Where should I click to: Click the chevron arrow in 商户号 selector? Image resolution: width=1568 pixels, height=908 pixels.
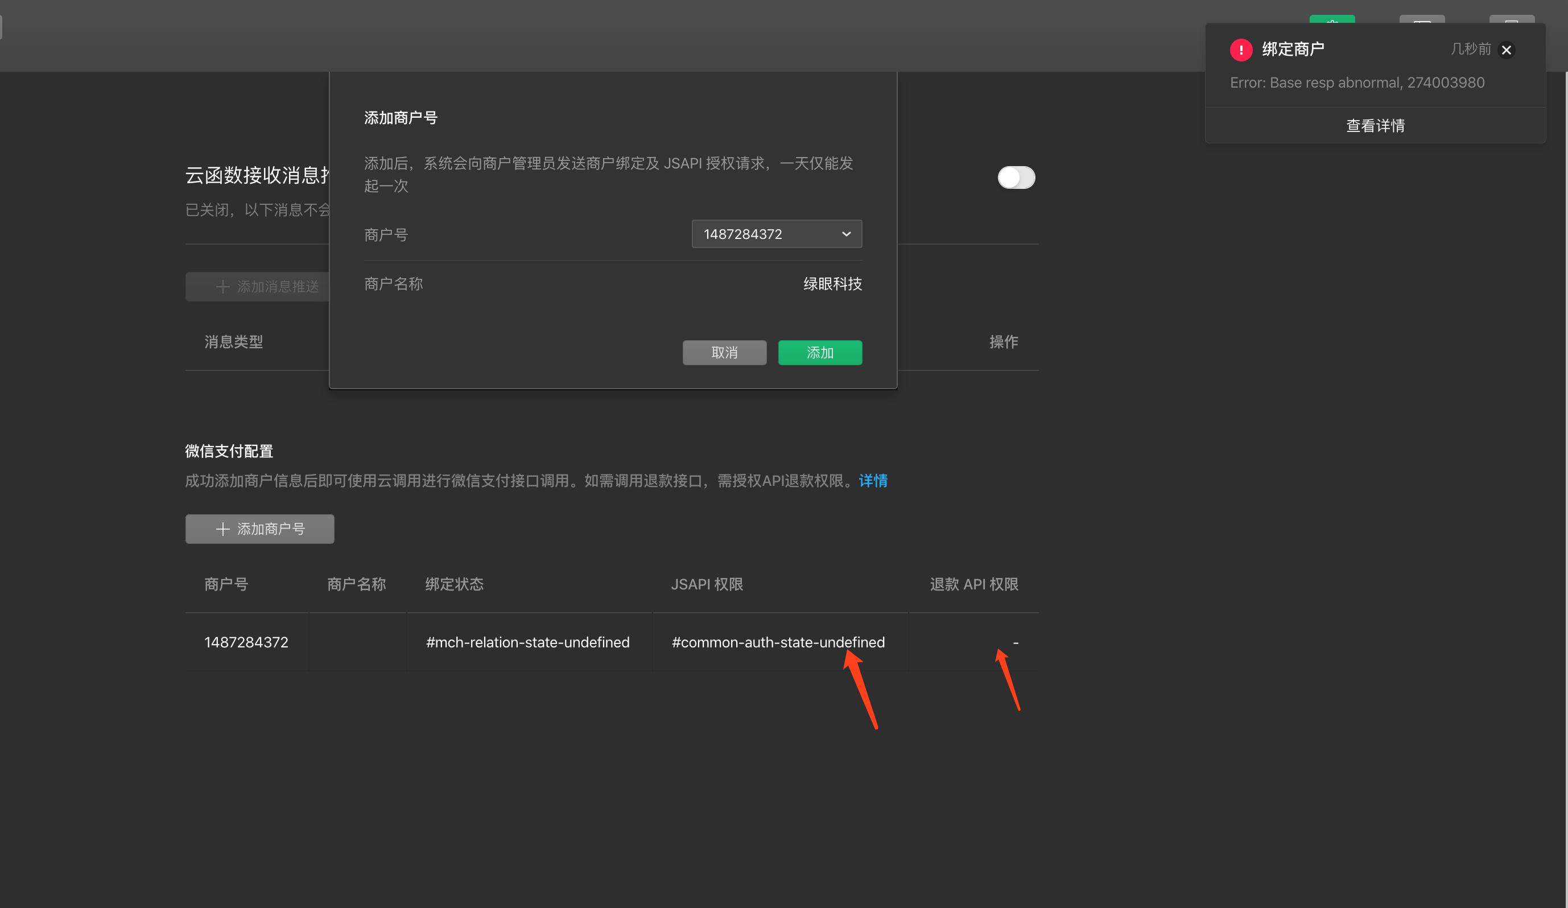pos(846,234)
